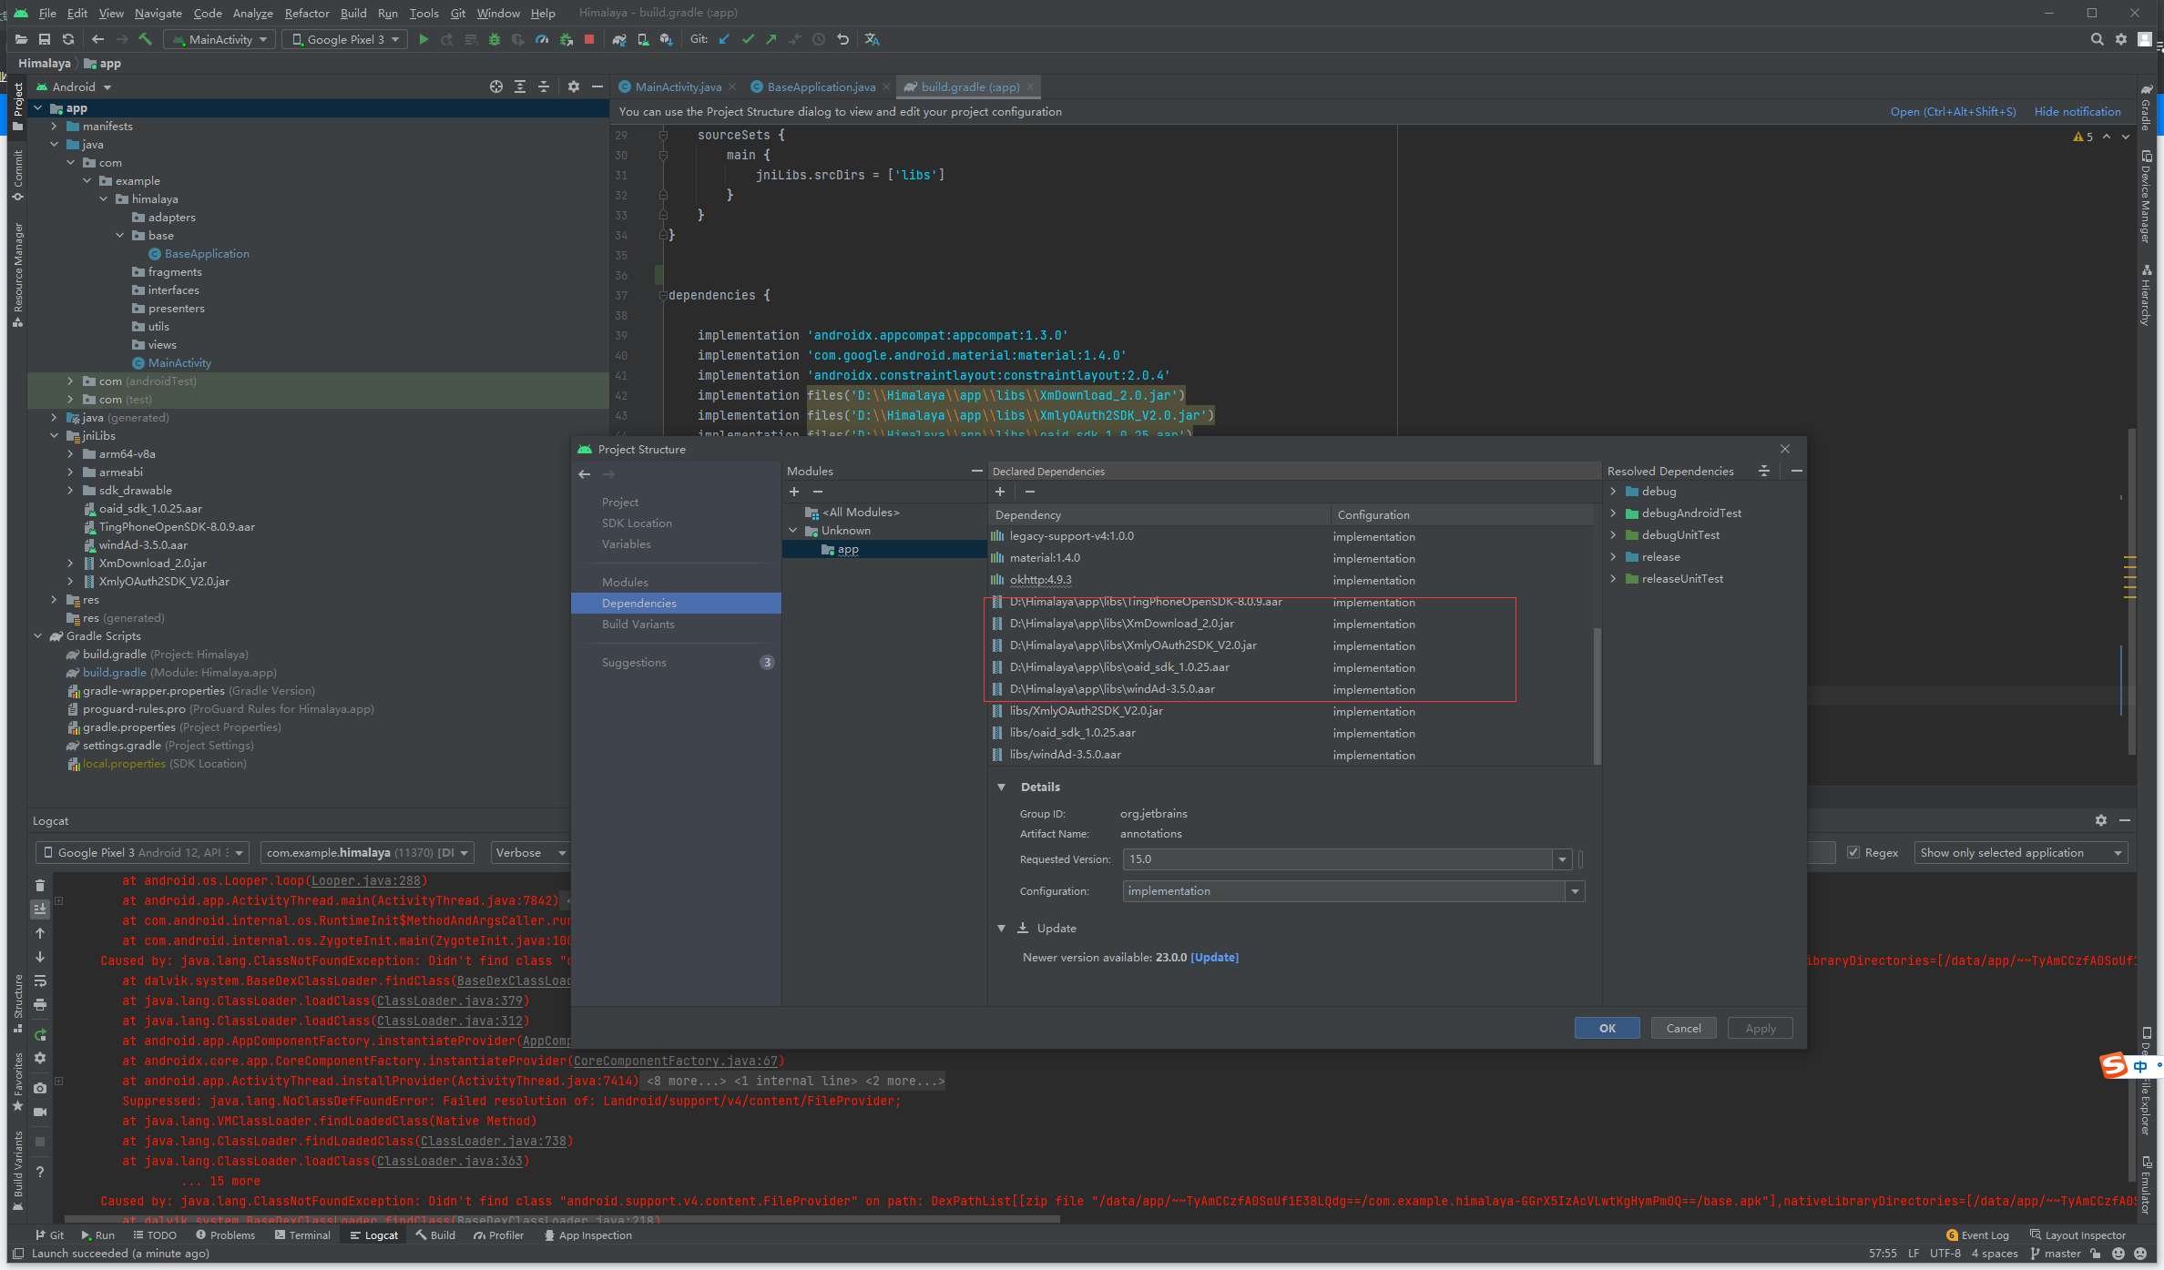Image resolution: width=2164 pixels, height=1270 pixels.
Task: Open Event Log in status bar
Action: pos(1977,1234)
